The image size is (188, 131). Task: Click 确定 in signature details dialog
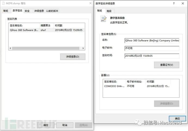(177, 119)
